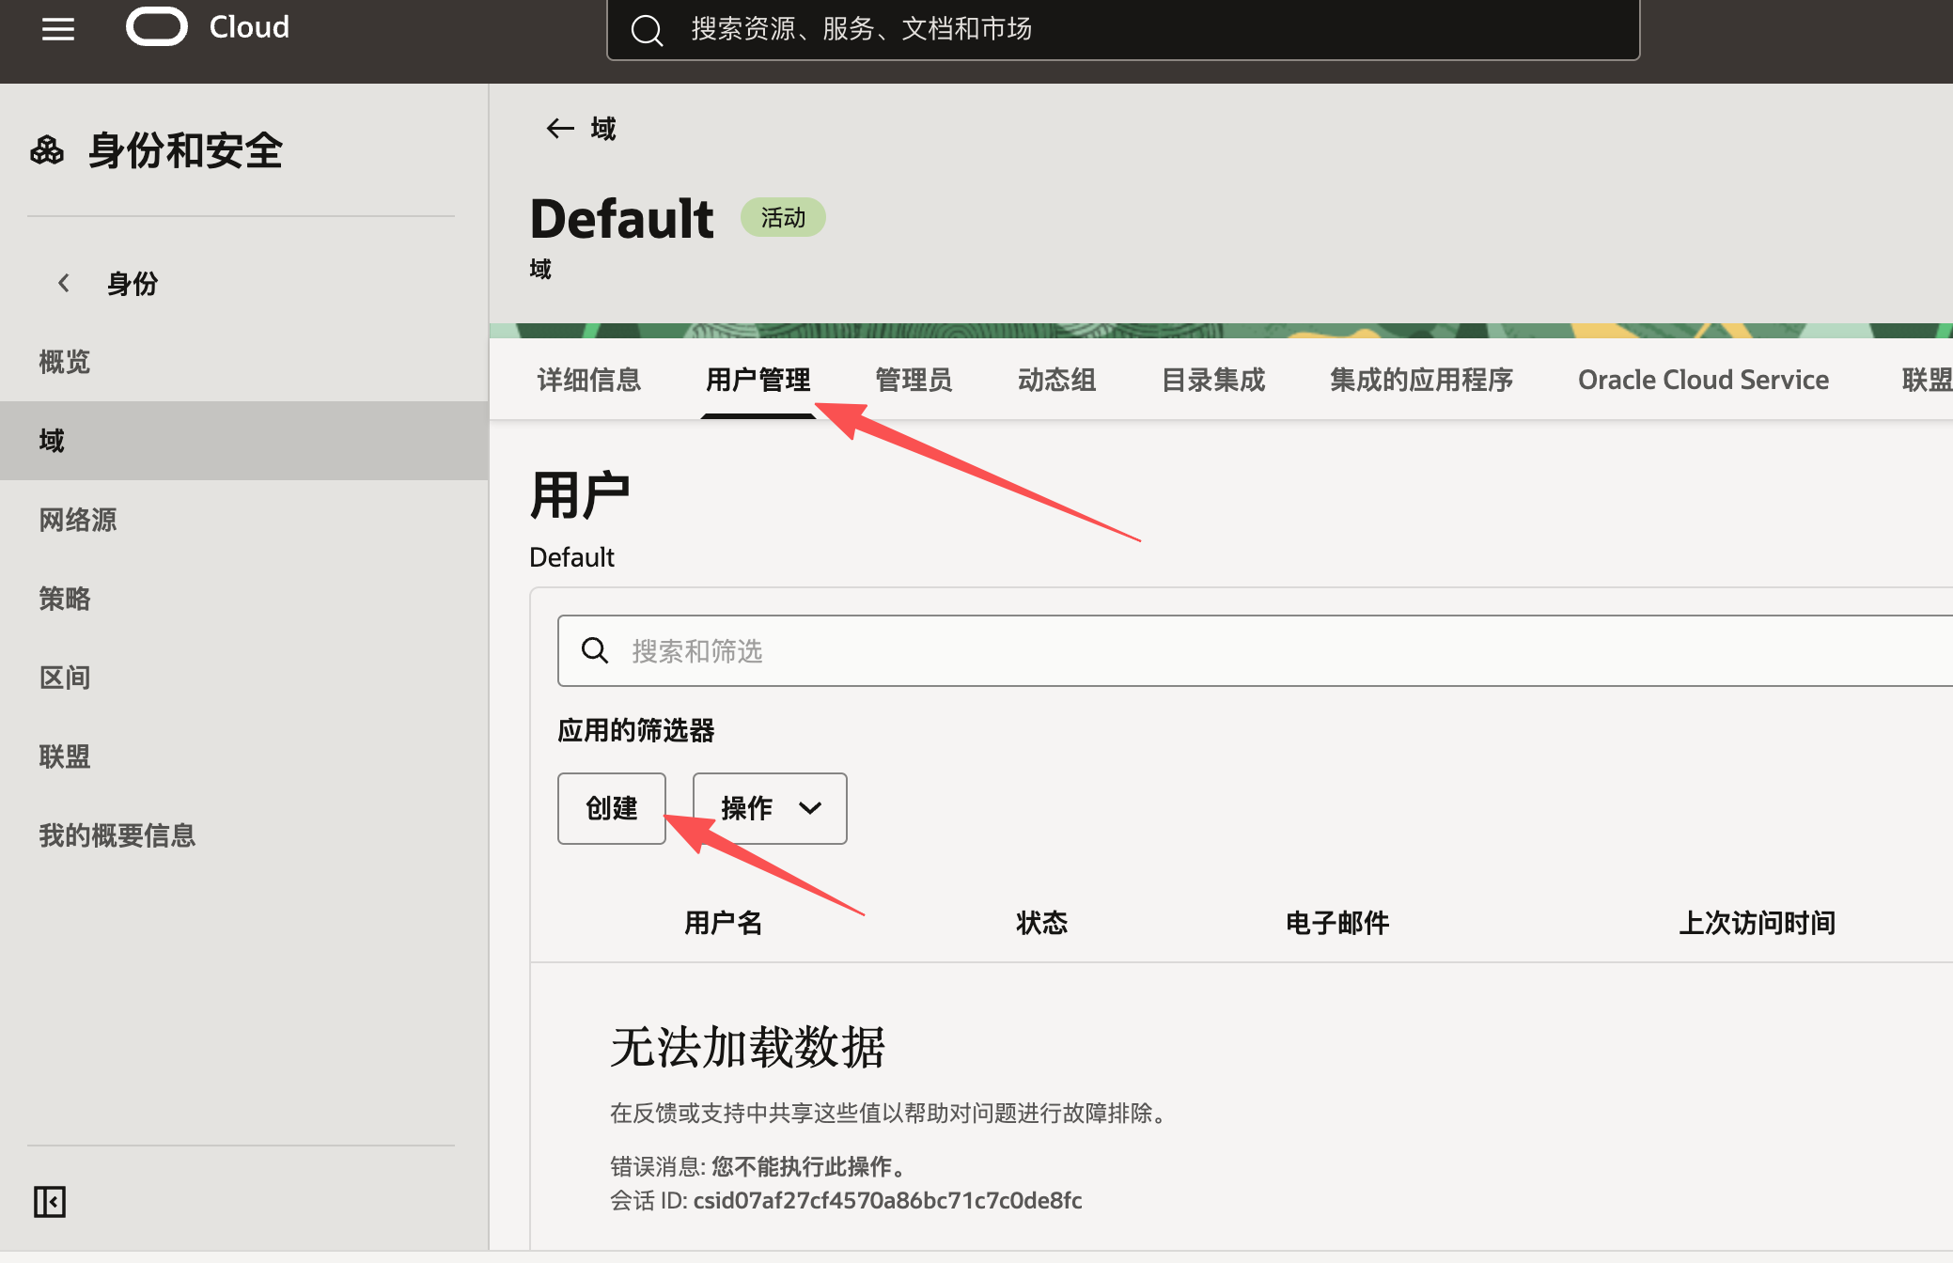
Task: Click the back arrow next to 域
Action: tap(560, 128)
